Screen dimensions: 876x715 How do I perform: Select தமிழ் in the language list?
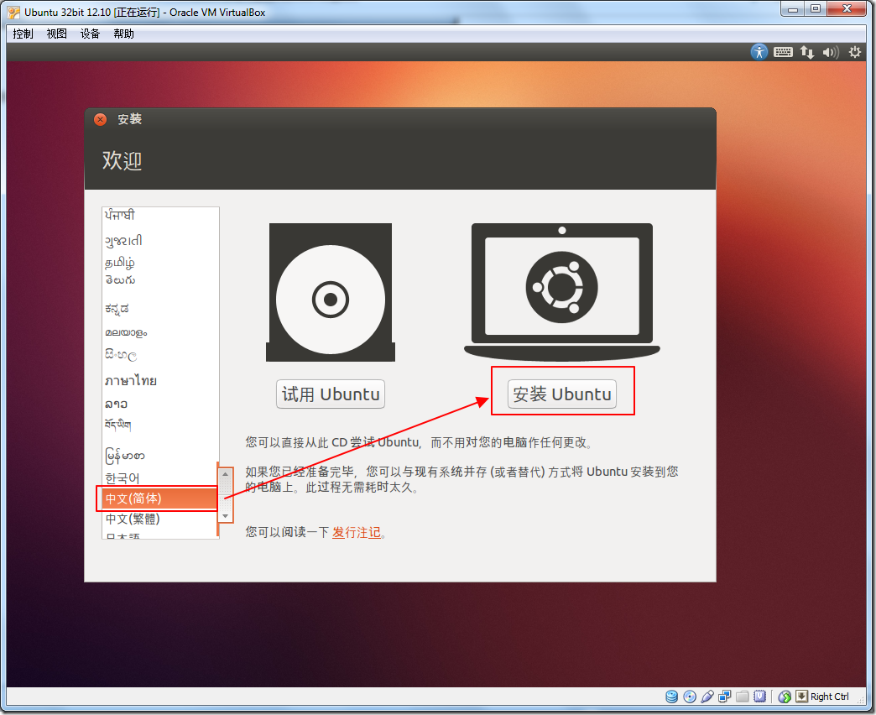[159, 262]
